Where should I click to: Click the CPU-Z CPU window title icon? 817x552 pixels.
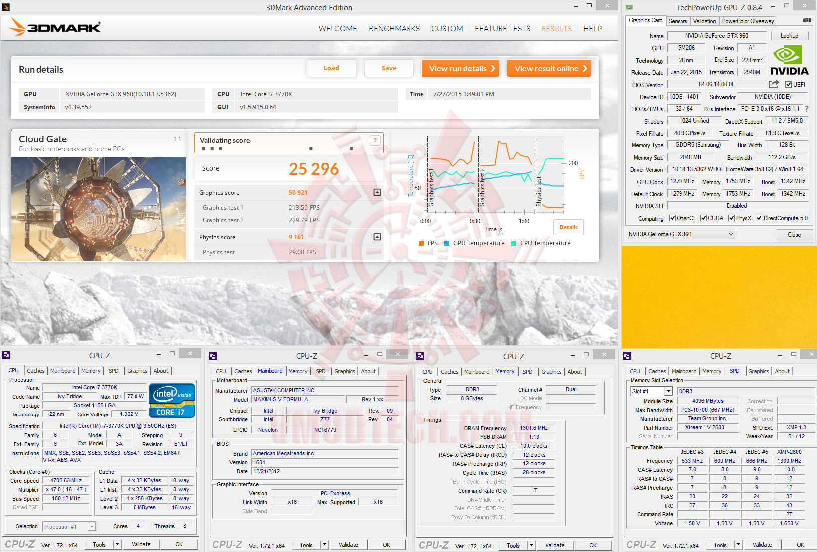6,355
